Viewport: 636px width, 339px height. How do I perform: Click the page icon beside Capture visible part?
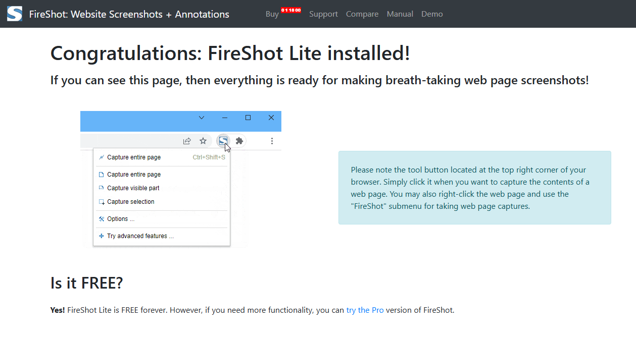(x=102, y=188)
